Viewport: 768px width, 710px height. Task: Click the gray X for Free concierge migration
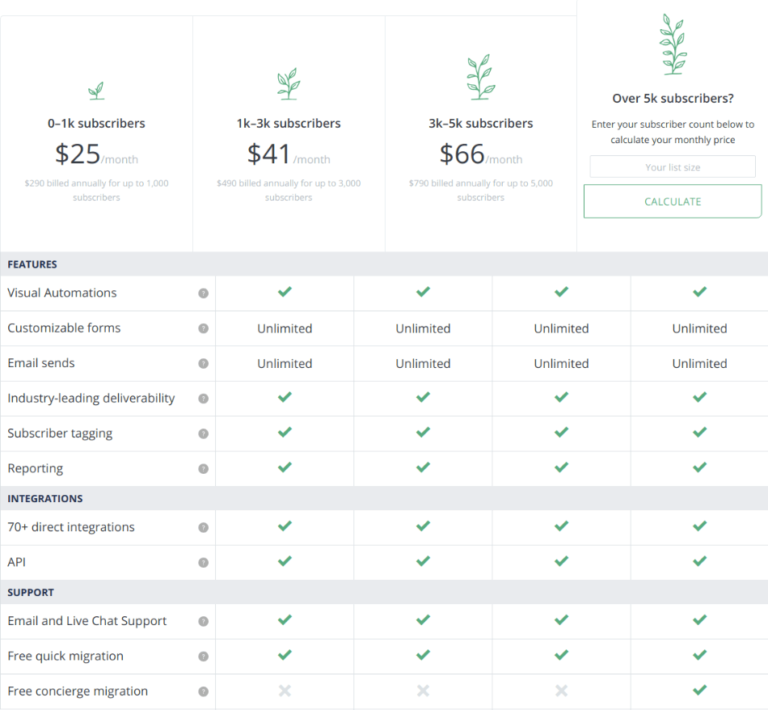pyautogui.click(x=284, y=691)
